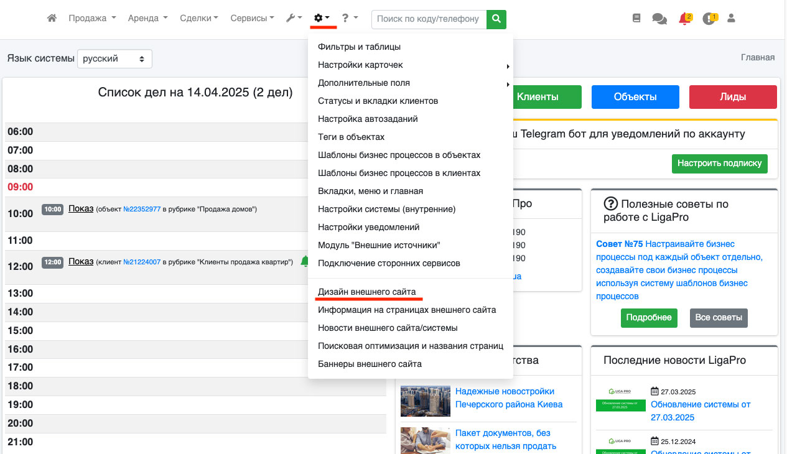Focus the code/phone search field
787x454 pixels.
[429, 19]
